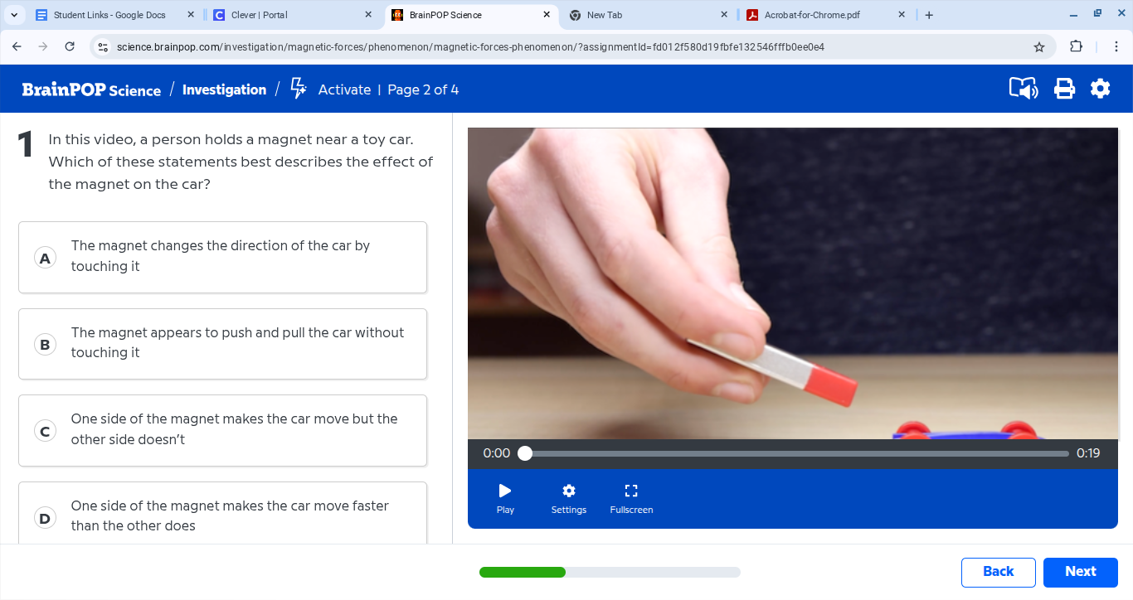Open the Chrome extensions puzzle icon
This screenshot has width=1133, height=600.
coord(1076,47)
